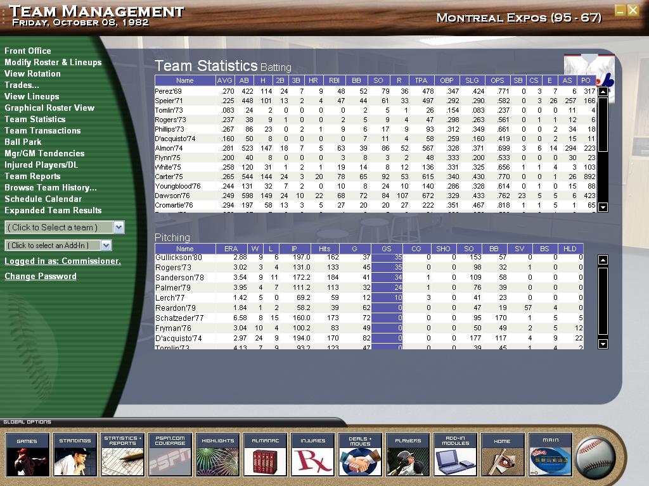Image resolution: width=649 pixels, height=486 pixels.
Task: Sort batting table by HR column
Action: click(313, 80)
